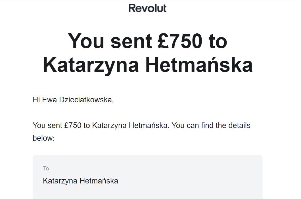301x199 pixels.
Task: Click the 'To' label in the details card
Action: coord(46,168)
